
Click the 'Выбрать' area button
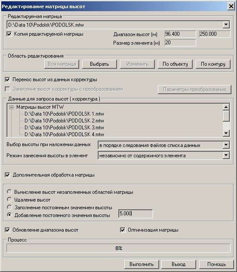tap(99, 64)
